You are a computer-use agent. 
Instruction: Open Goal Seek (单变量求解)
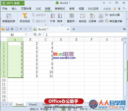click(x=114, y=21)
